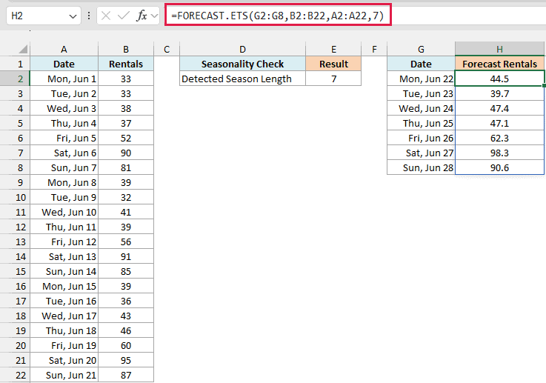Click the 'Detected Season Length' cell
546x383 pixels.
tap(243, 79)
